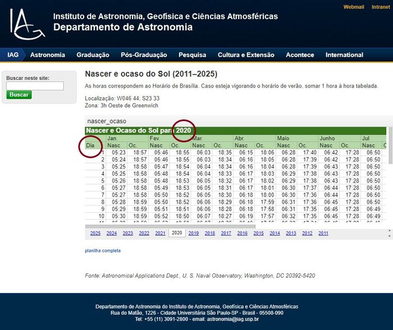Open the Graduação menu

coord(93,55)
